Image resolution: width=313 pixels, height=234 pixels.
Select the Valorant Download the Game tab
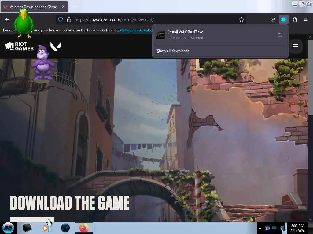tap(34, 7)
